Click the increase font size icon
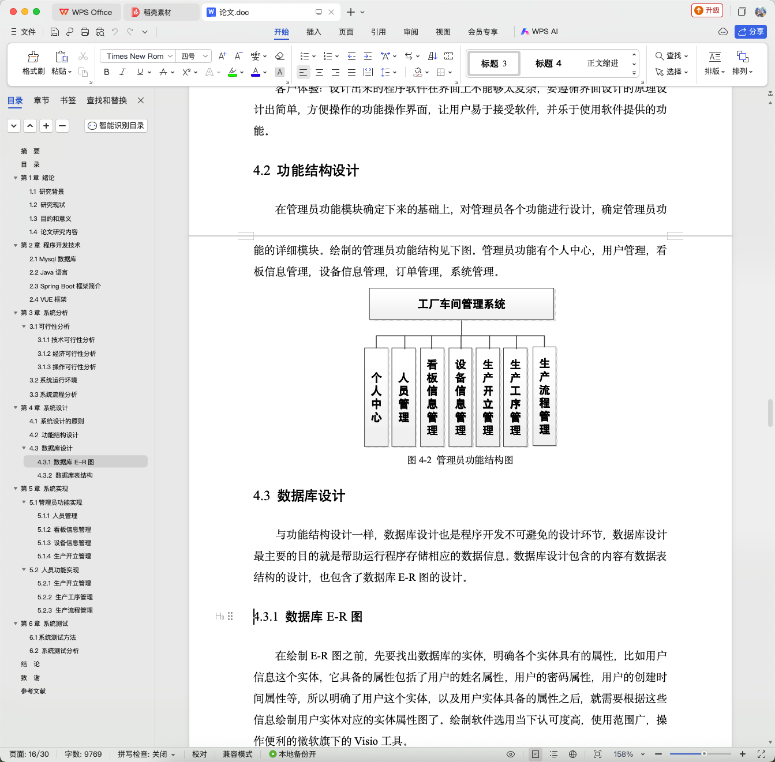The height and width of the screenshot is (762, 775). click(x=222, y=56)
